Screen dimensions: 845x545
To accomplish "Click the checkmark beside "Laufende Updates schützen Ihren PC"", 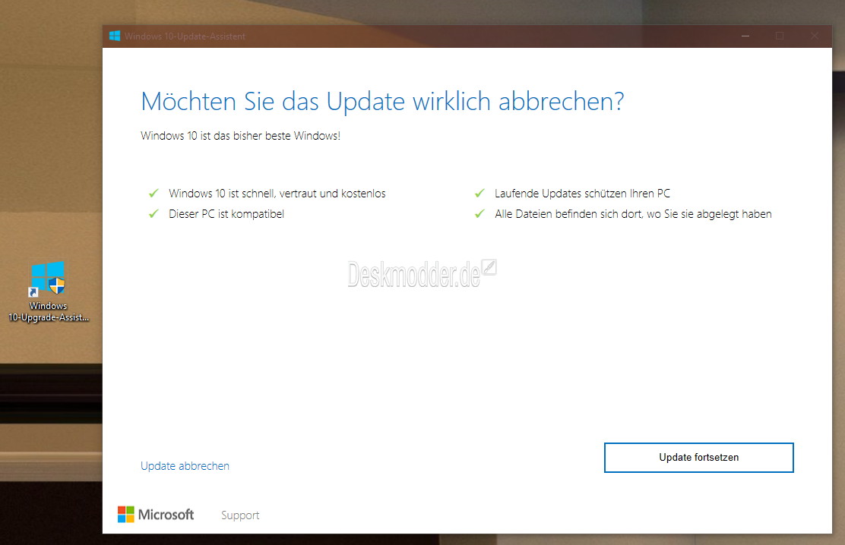I will pyautogui.click(x=479, y=194).
